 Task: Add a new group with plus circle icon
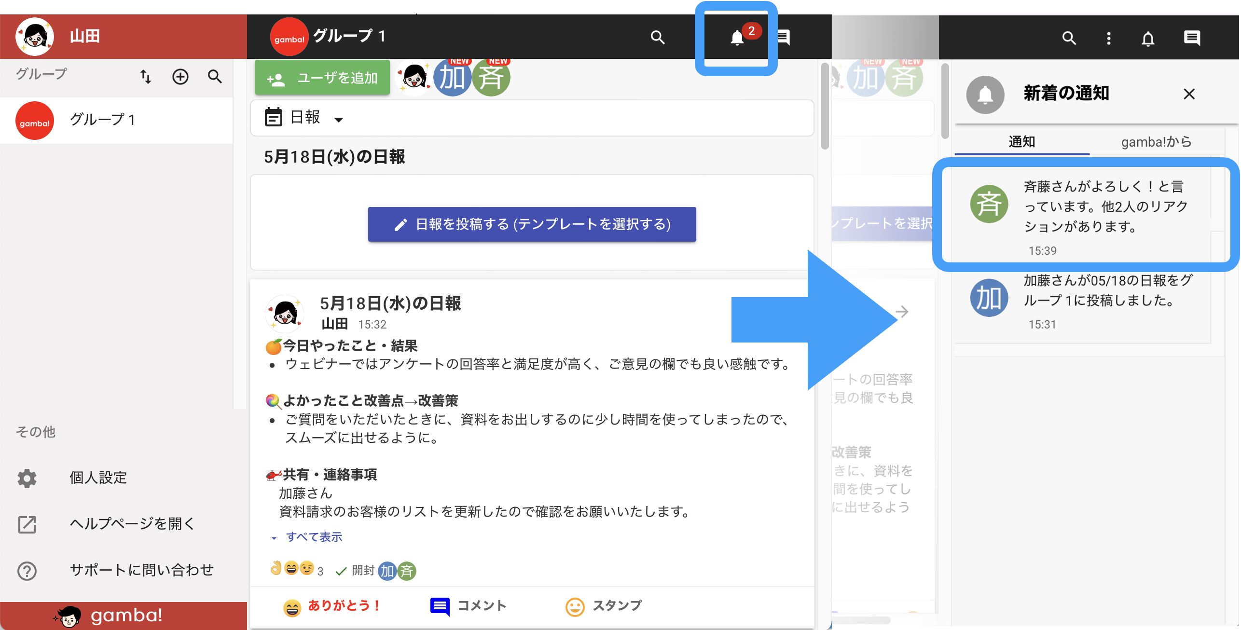(x=180, y=77)
